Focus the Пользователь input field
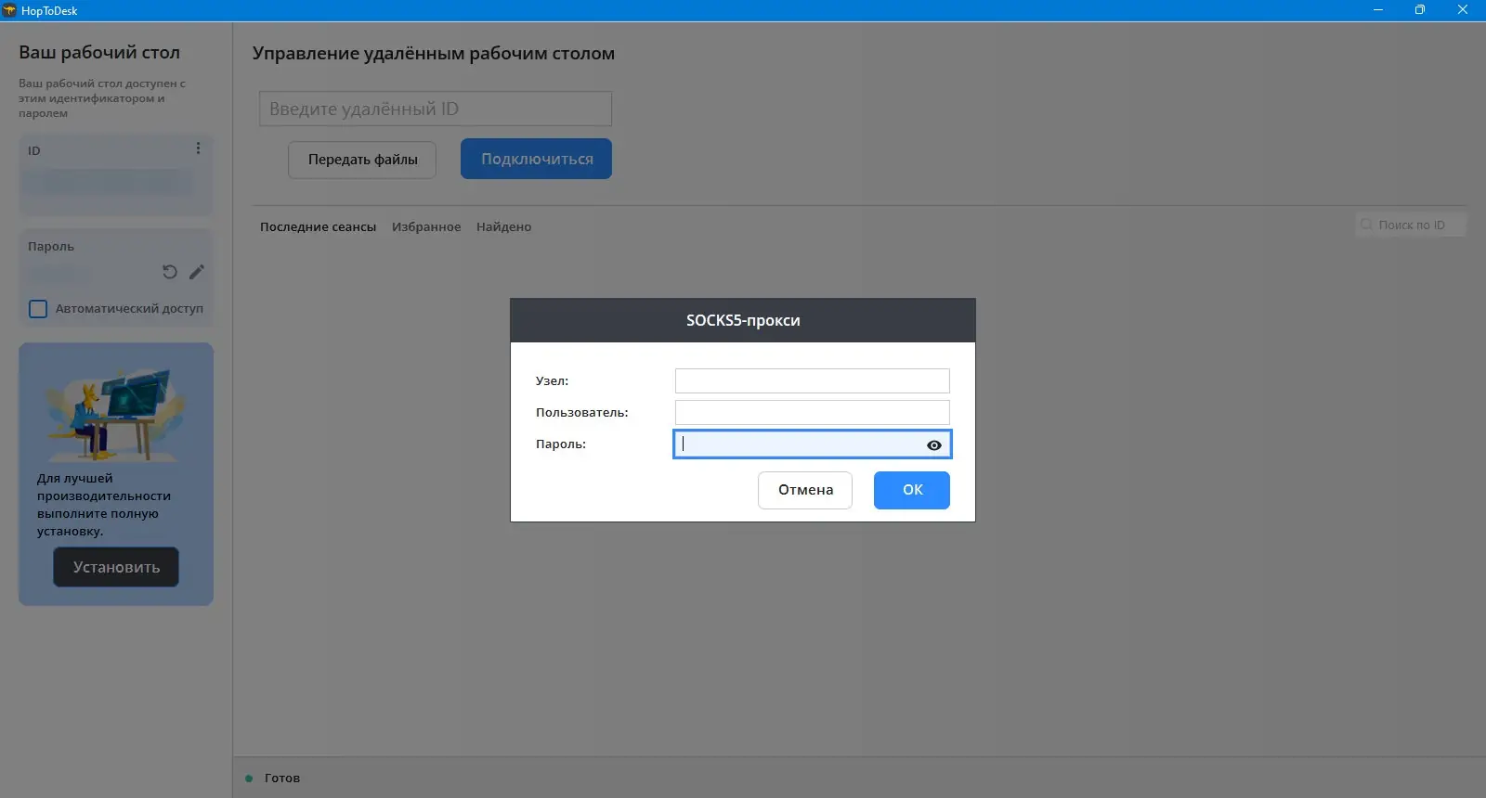Image resolution: width=1486 pixels, height=798 pixels. tap(813, 412)
